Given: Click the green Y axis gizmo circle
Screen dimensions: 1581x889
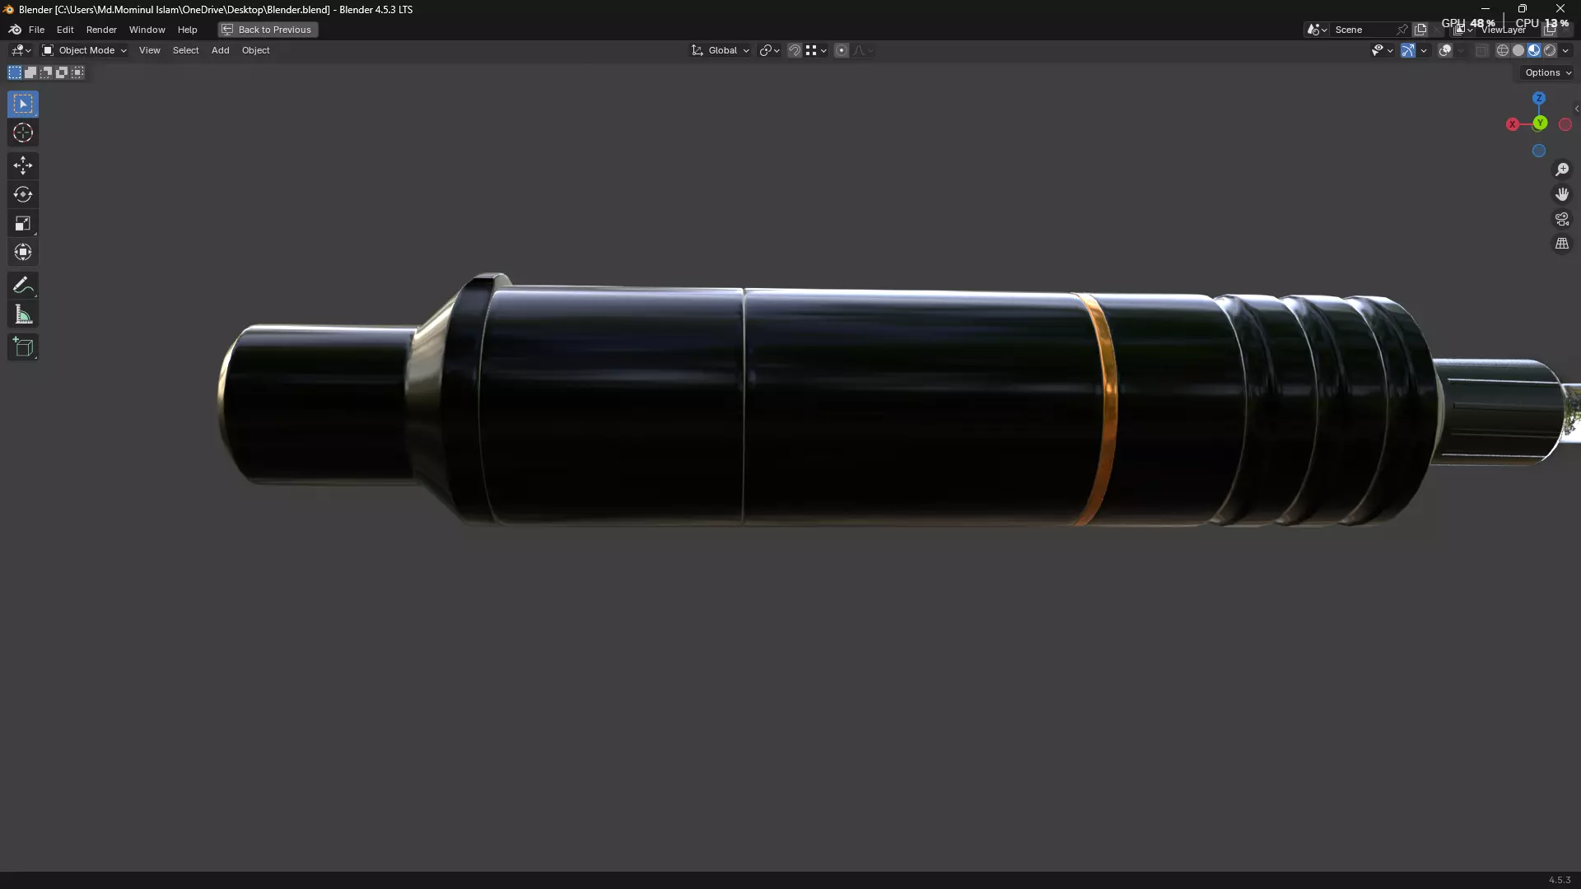Looking at the screenshot, I should [1540, 123].
